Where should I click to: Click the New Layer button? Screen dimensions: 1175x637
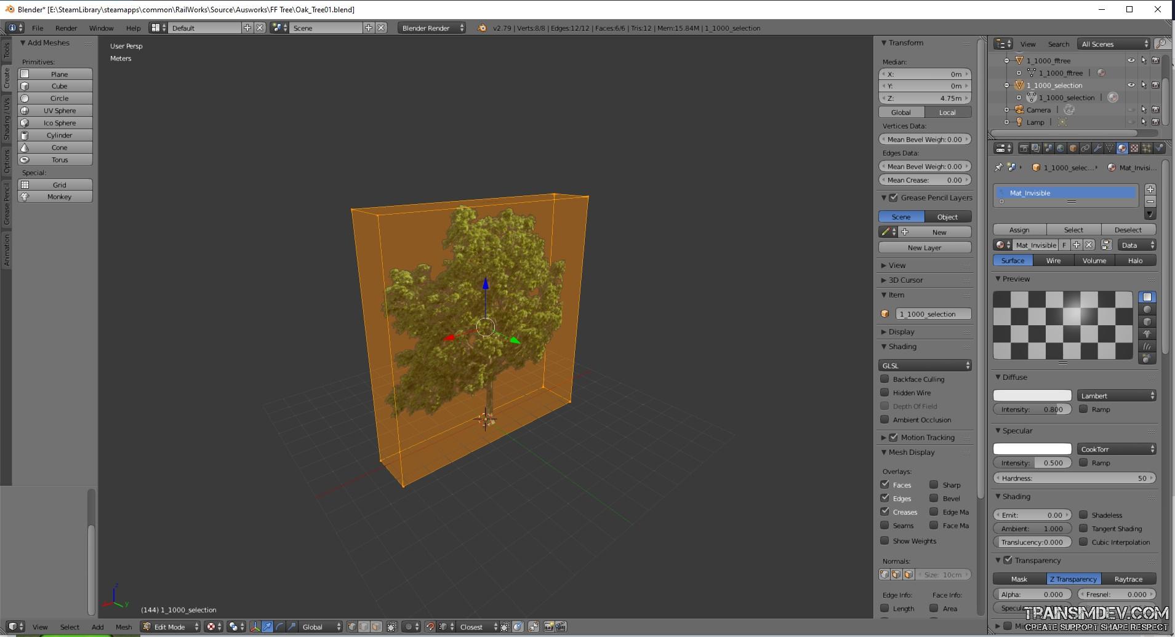tap(924, 248)
